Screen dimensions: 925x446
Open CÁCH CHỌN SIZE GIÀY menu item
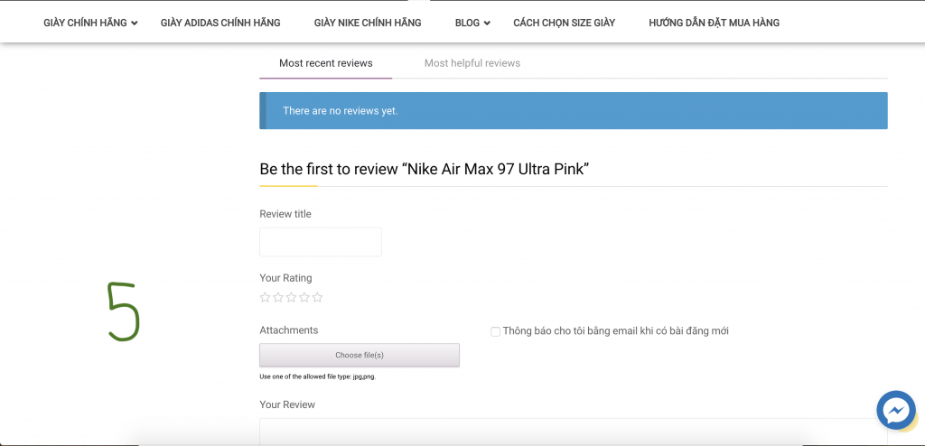[x=564, y=23]
